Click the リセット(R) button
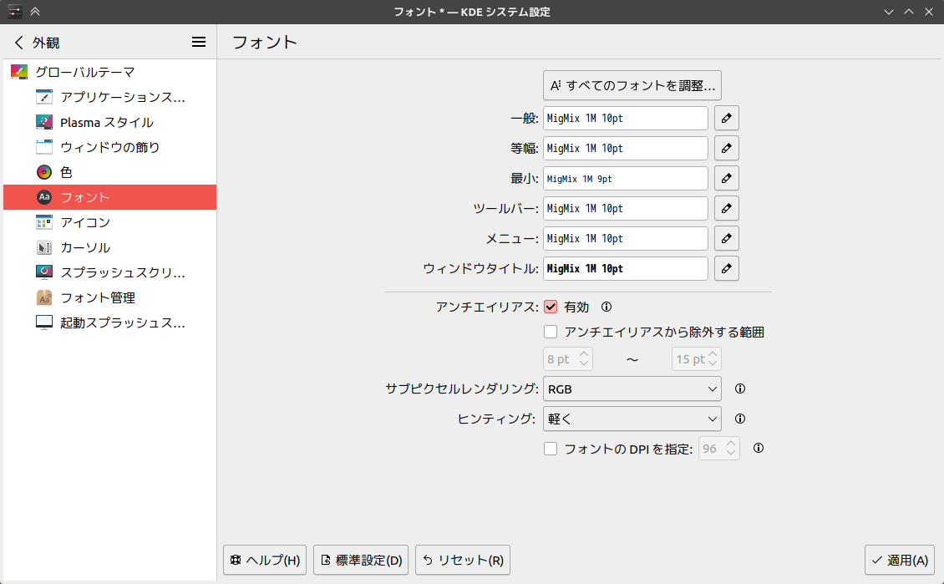 pos(462,560)
